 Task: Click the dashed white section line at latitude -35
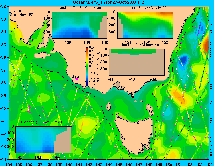point(188,51)
